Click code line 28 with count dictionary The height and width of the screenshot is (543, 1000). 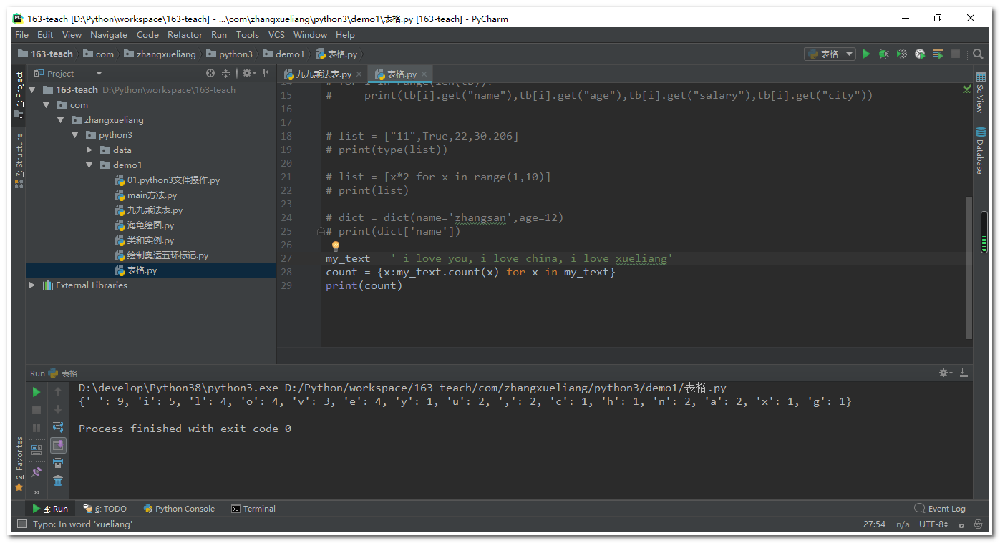470,272
